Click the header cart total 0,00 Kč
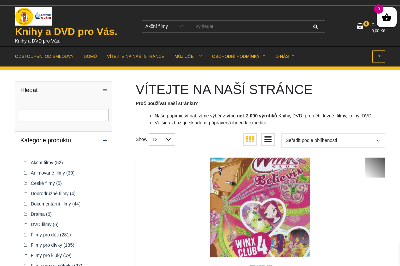Screen dimensions: 400x266 click(378, 31)
